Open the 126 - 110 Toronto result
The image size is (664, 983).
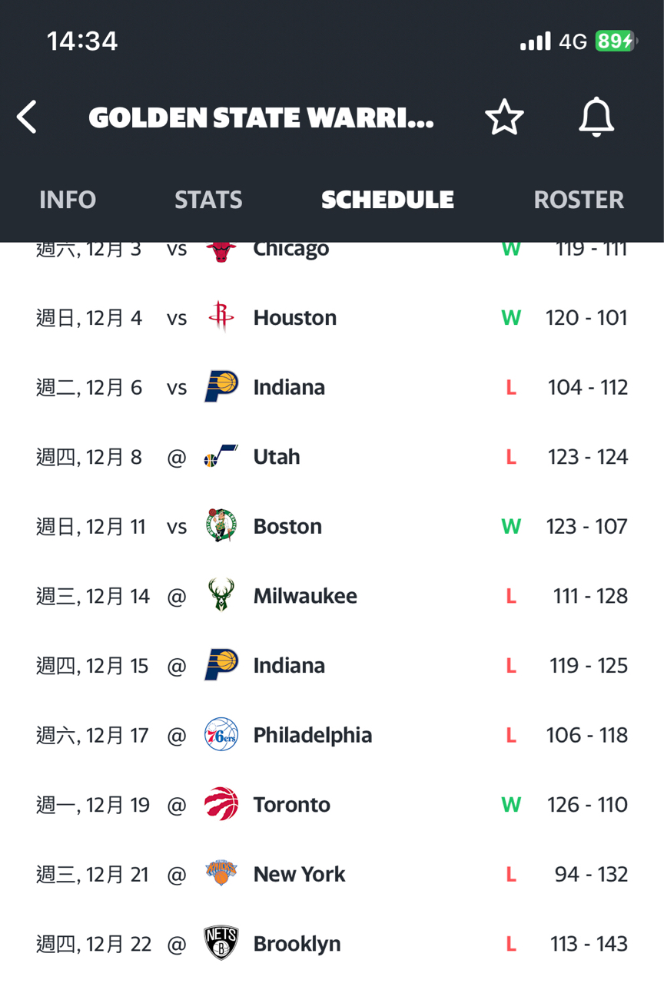click(587, 805)
